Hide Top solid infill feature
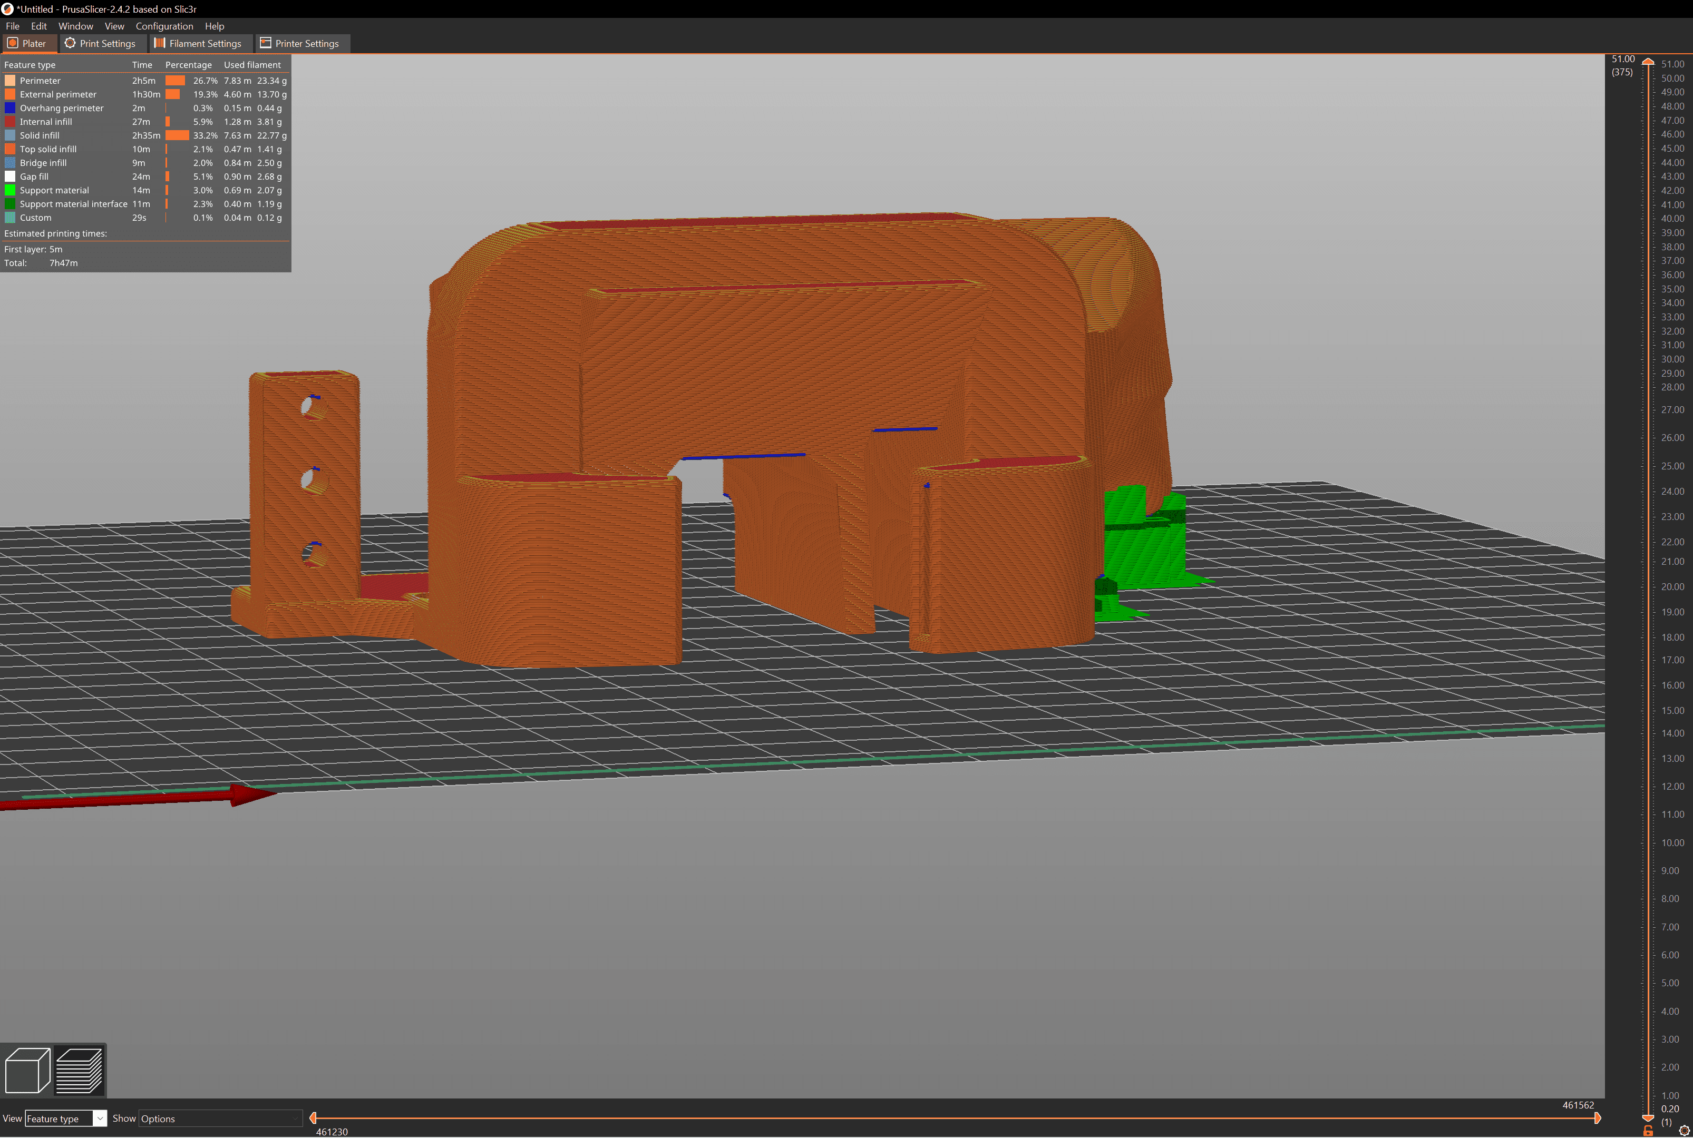This screenshot has width=1693, height=1138. tap(145, 150)
